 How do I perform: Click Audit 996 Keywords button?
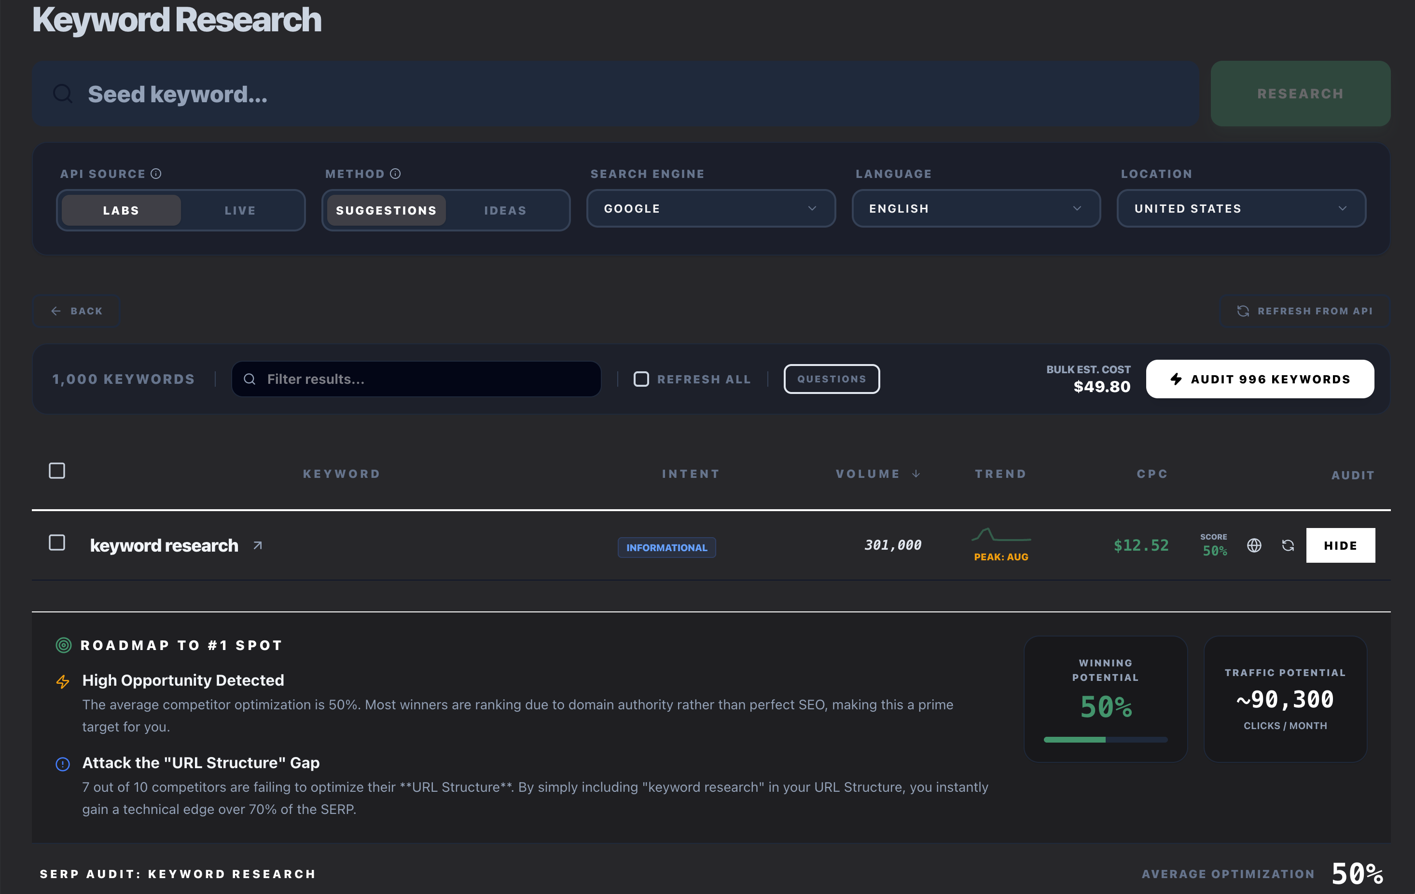[x=1260, y=379]
